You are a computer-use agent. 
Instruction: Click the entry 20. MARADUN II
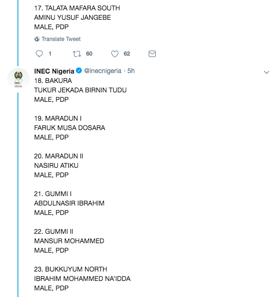click(59, 156)
